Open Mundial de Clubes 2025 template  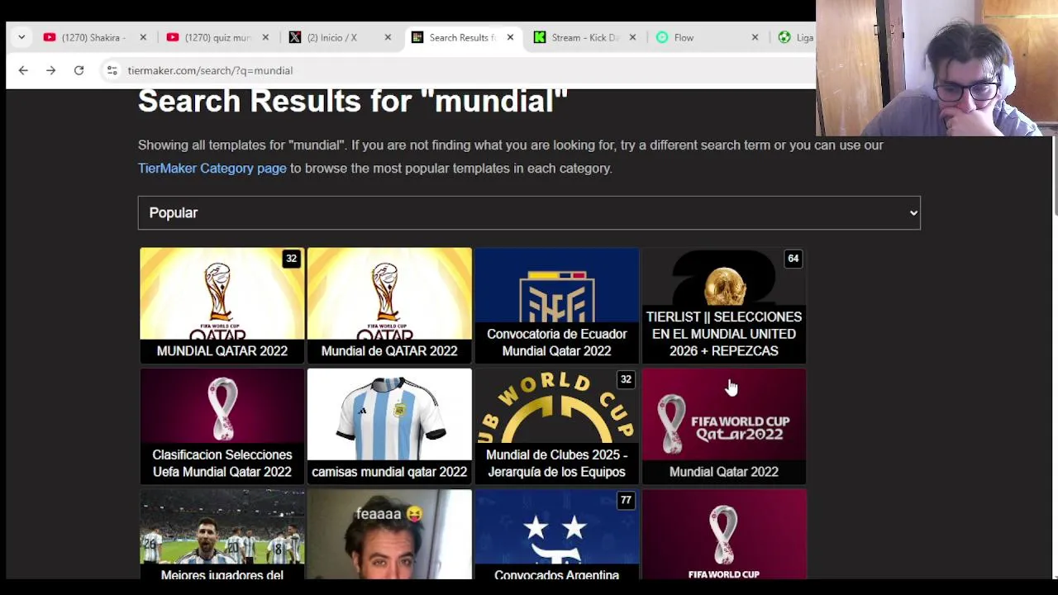click(557, 426)
